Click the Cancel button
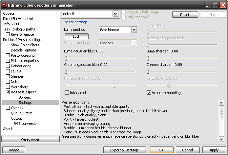The image size is (228, 155). (188, 150)
